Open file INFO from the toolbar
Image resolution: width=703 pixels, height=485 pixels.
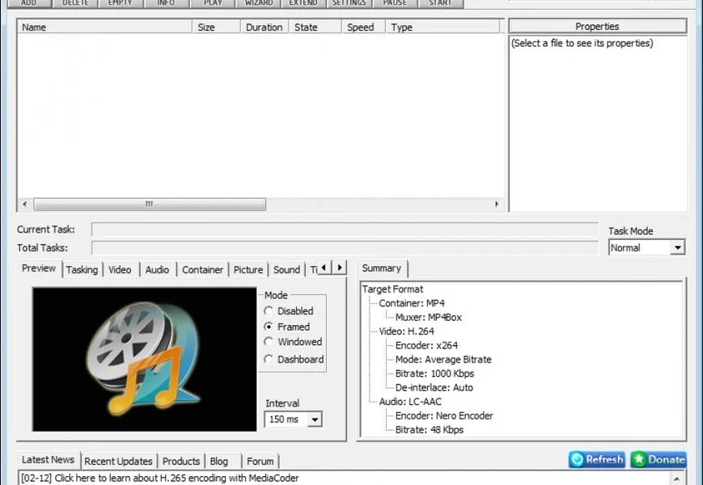tap(166, 3)
